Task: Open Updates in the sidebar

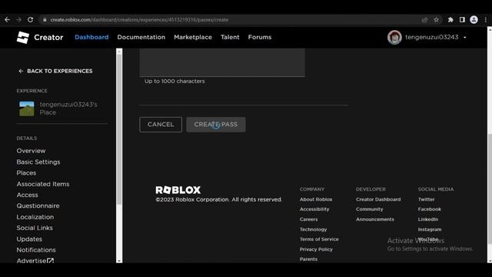Action: point(29,239)
